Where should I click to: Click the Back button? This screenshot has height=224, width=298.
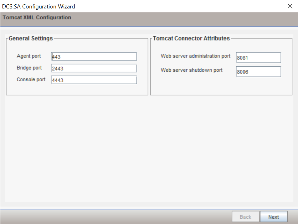(x=245, y=216)
